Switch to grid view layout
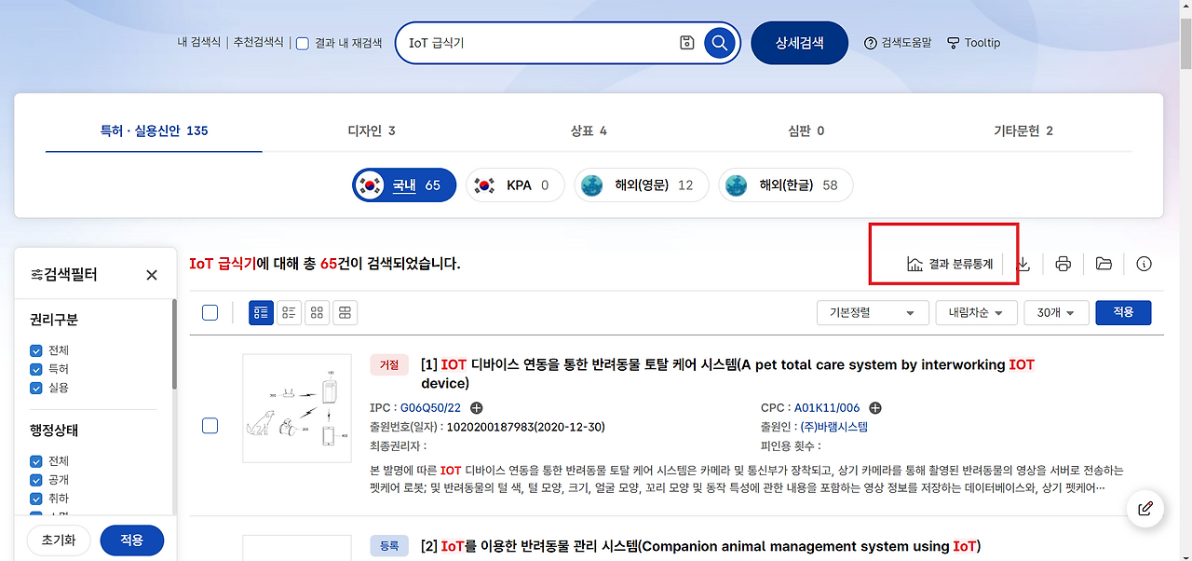Viewport: 1192px width, 561px height. click(x=317, y=312)
